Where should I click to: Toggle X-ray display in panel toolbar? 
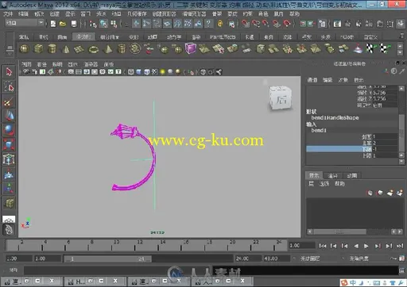(x=203, y=72)
